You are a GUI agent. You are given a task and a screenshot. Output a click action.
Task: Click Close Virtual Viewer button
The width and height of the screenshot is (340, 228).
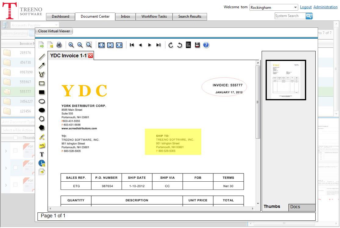tap(54, 31)
